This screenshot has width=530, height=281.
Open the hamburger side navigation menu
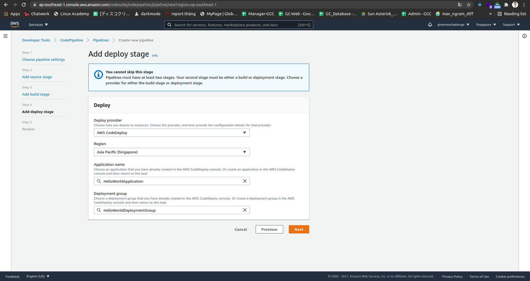[x=5, y=36]
